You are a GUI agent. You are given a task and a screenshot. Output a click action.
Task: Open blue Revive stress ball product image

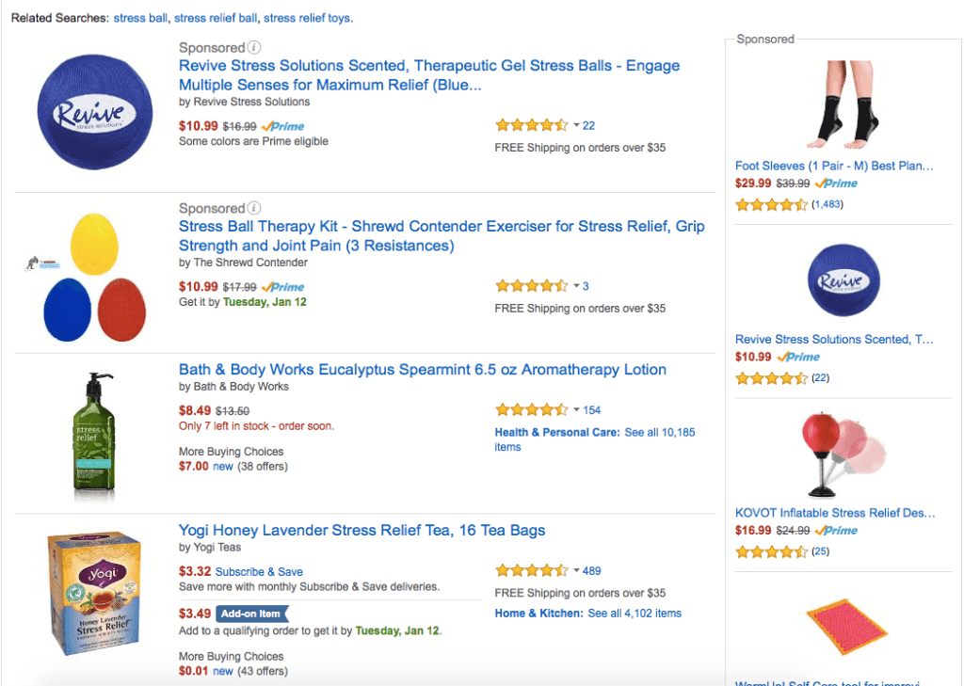point(95,111)
